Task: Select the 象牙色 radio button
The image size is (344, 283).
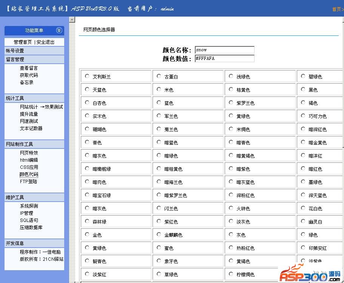Action: point(159,261)
